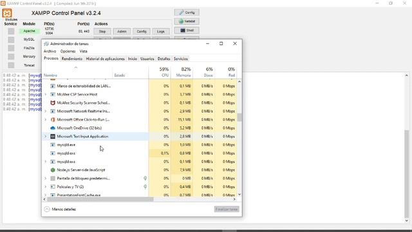Click the Pantalla de bloqueo gray icon
This screenshot has width=412, height=232.
[53, 179]
